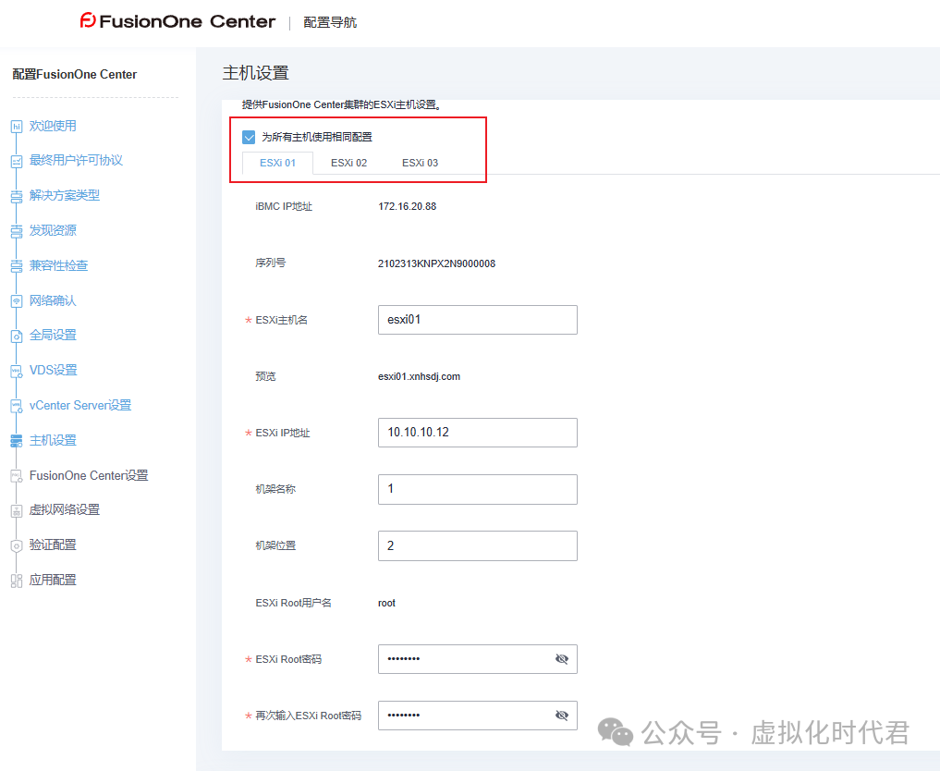Image resolution: width=940 pixels, height=771 pixels.
Task: Click the 机架名称 input field
Action: 477,489
